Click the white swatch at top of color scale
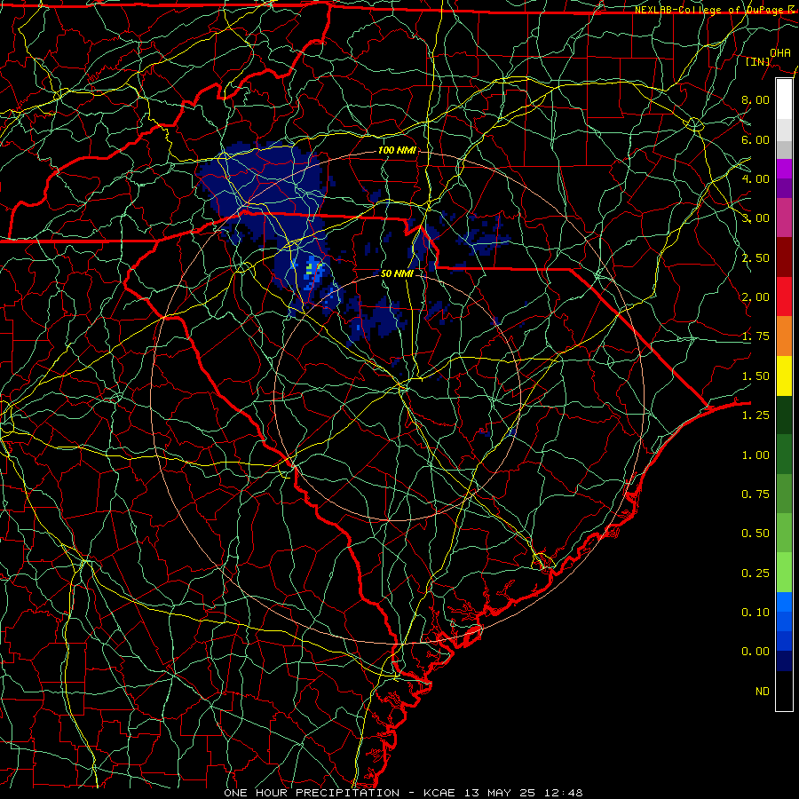Viewport: 799px width, 799px height. pyautogui.click(x=784, y=99)
